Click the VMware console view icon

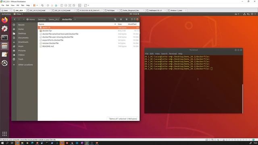tap(80, 5)
